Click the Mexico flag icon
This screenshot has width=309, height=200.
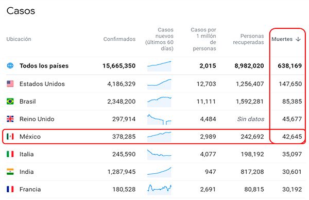coord(10,137)
